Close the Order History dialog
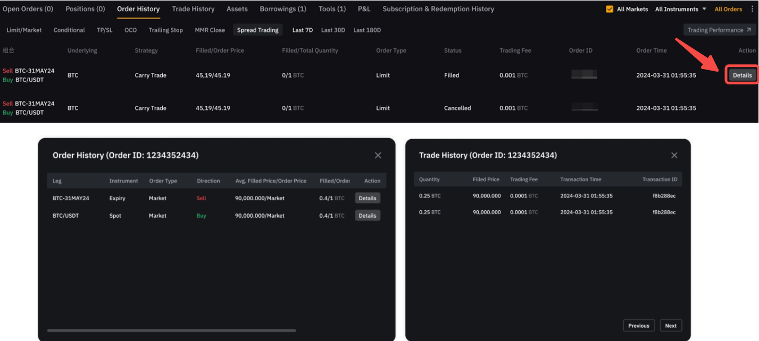Image resolution: width=759 pixels, height=341 pixels. [x=378, y=155]
